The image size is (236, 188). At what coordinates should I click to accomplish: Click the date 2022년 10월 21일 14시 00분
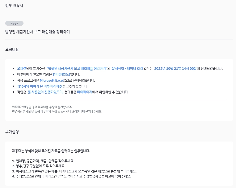[175, 68]
